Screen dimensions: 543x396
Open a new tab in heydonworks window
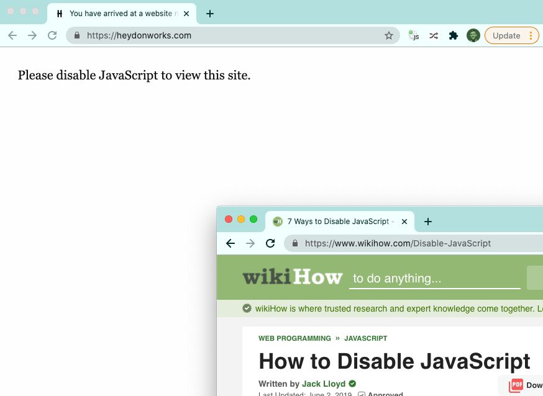(210, 14)
